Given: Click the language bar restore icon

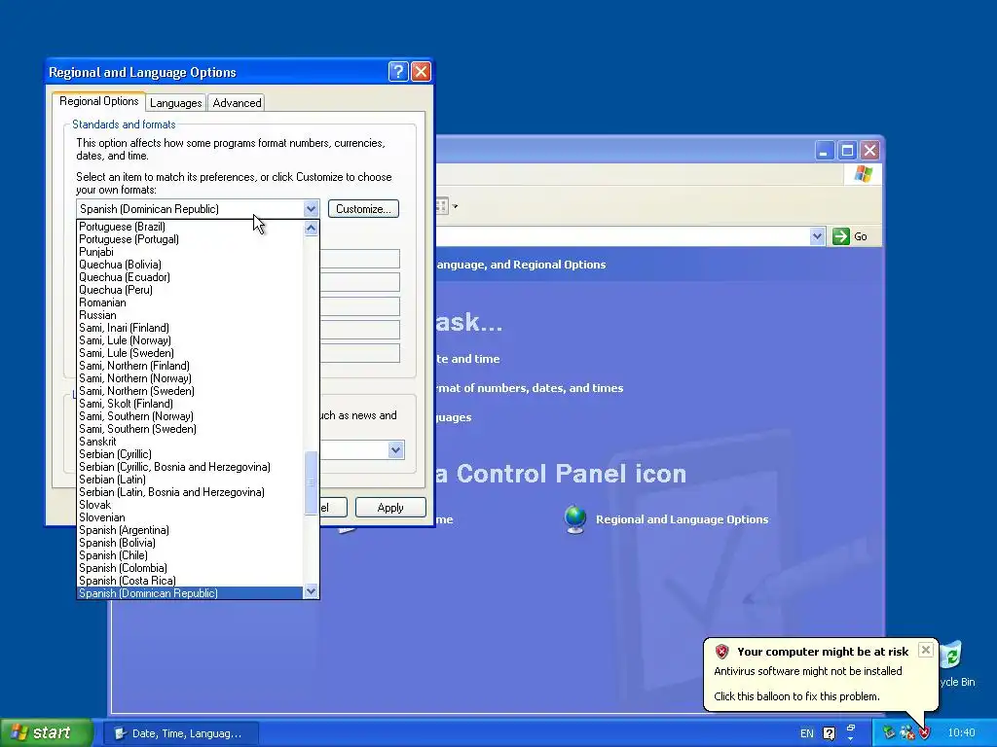Looking at the screenshot, I should (x=851, y=728).
